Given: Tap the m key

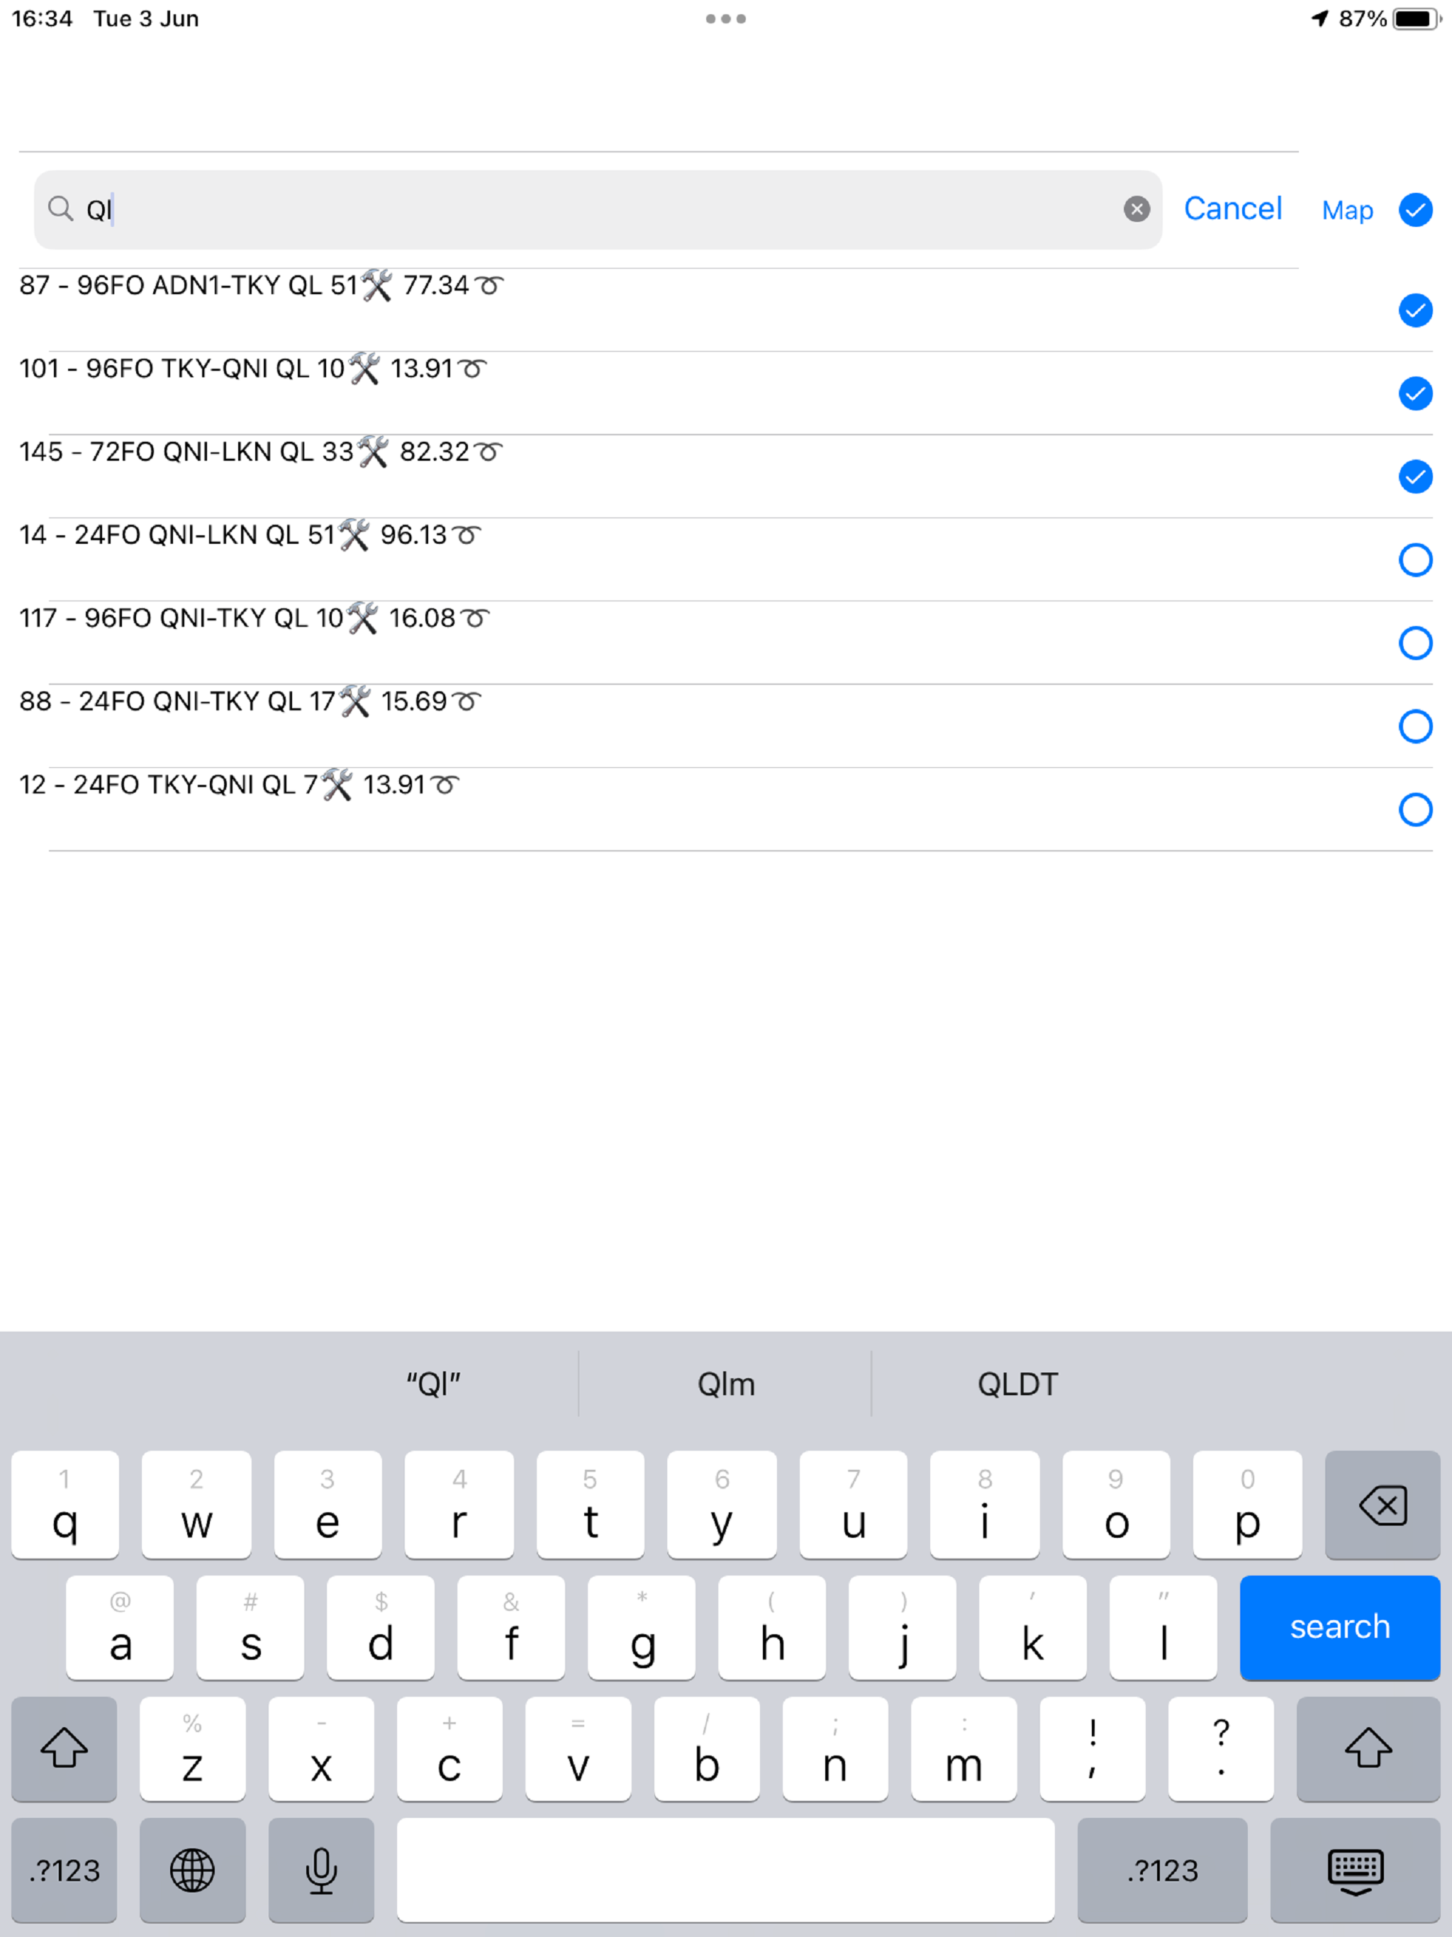Looking at the screenshot, I should [964, 1748].
